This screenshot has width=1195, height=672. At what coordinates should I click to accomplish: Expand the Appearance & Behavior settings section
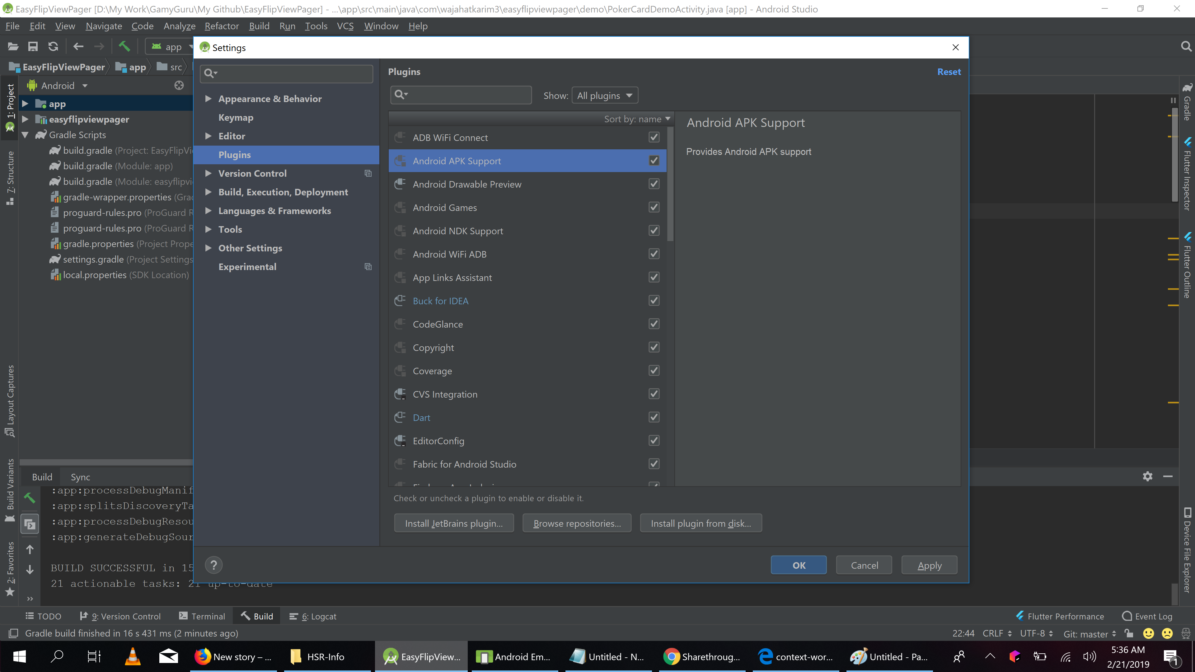pyautogui.click(x=208, y=99)
